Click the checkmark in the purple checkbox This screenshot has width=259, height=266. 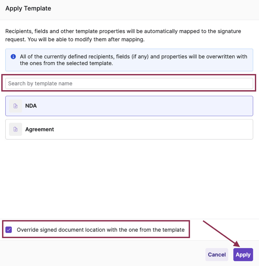pos(9,230)
